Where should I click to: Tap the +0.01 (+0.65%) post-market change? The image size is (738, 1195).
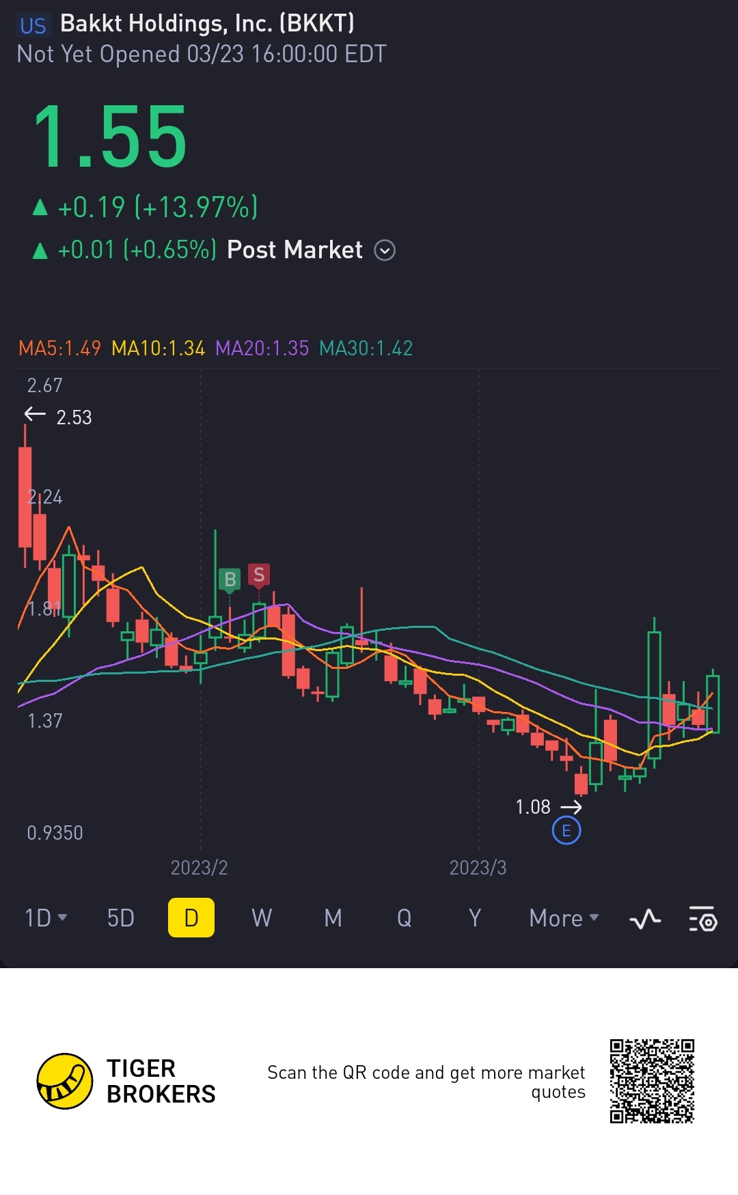pos(137,250)
